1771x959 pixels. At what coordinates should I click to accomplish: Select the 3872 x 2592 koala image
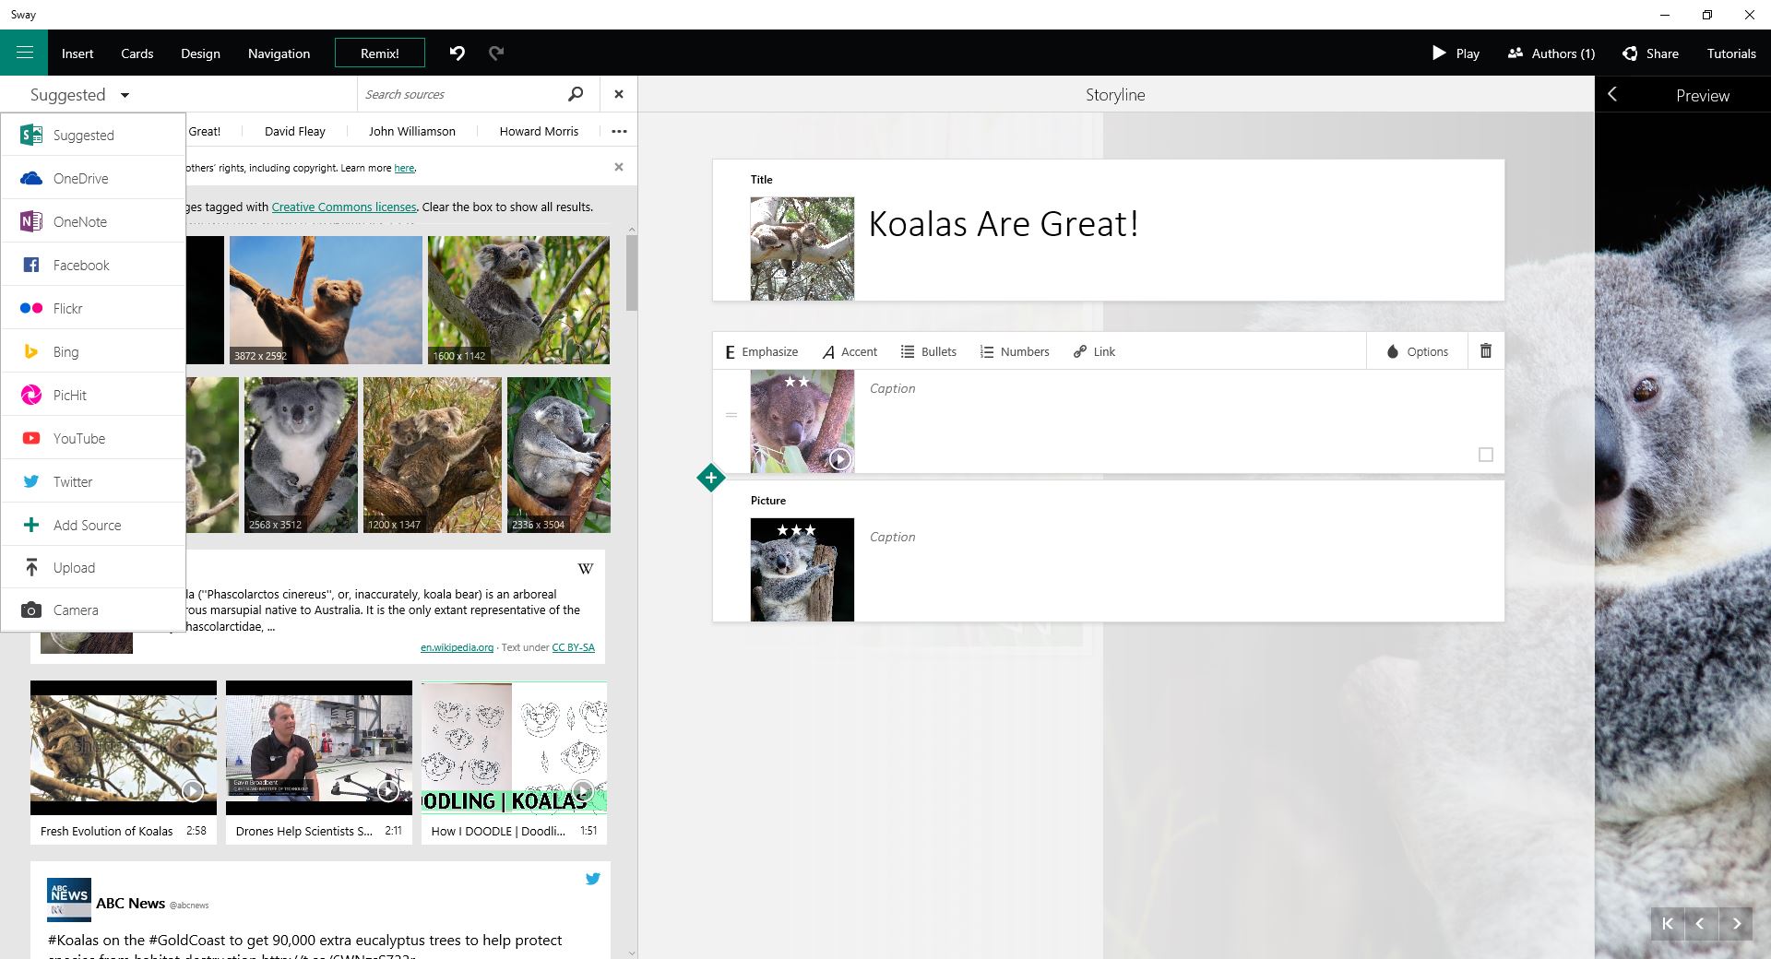[326, 300]
